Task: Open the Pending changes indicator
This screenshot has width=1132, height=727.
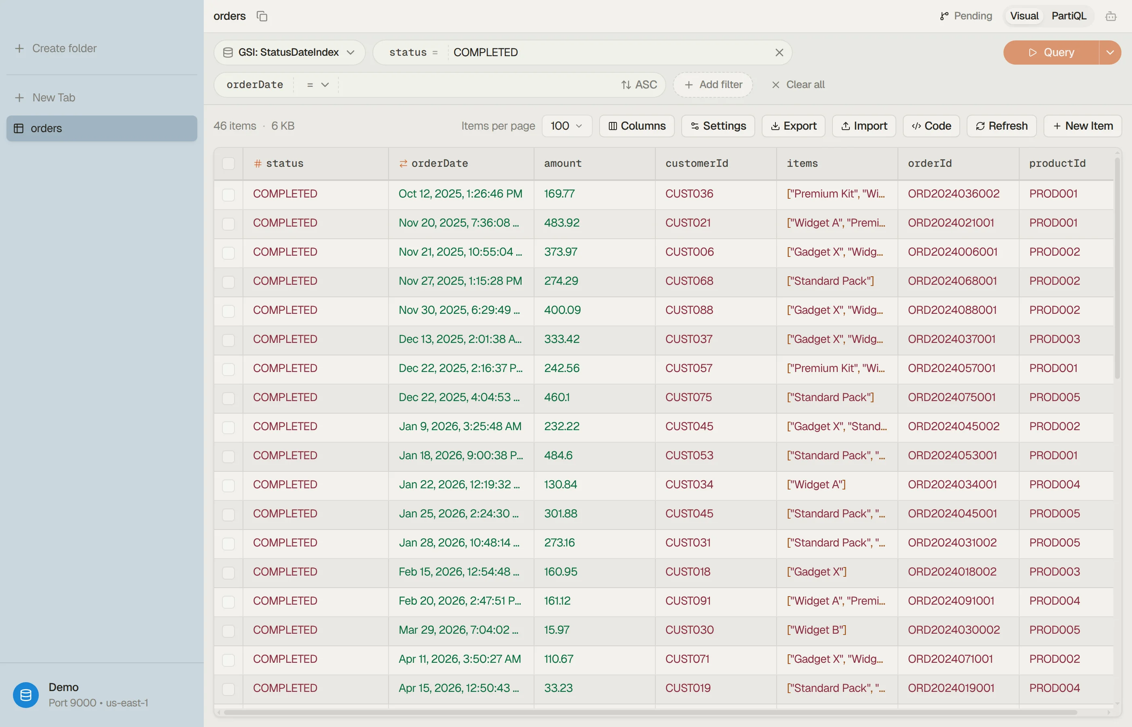Action: click(966, 16)
